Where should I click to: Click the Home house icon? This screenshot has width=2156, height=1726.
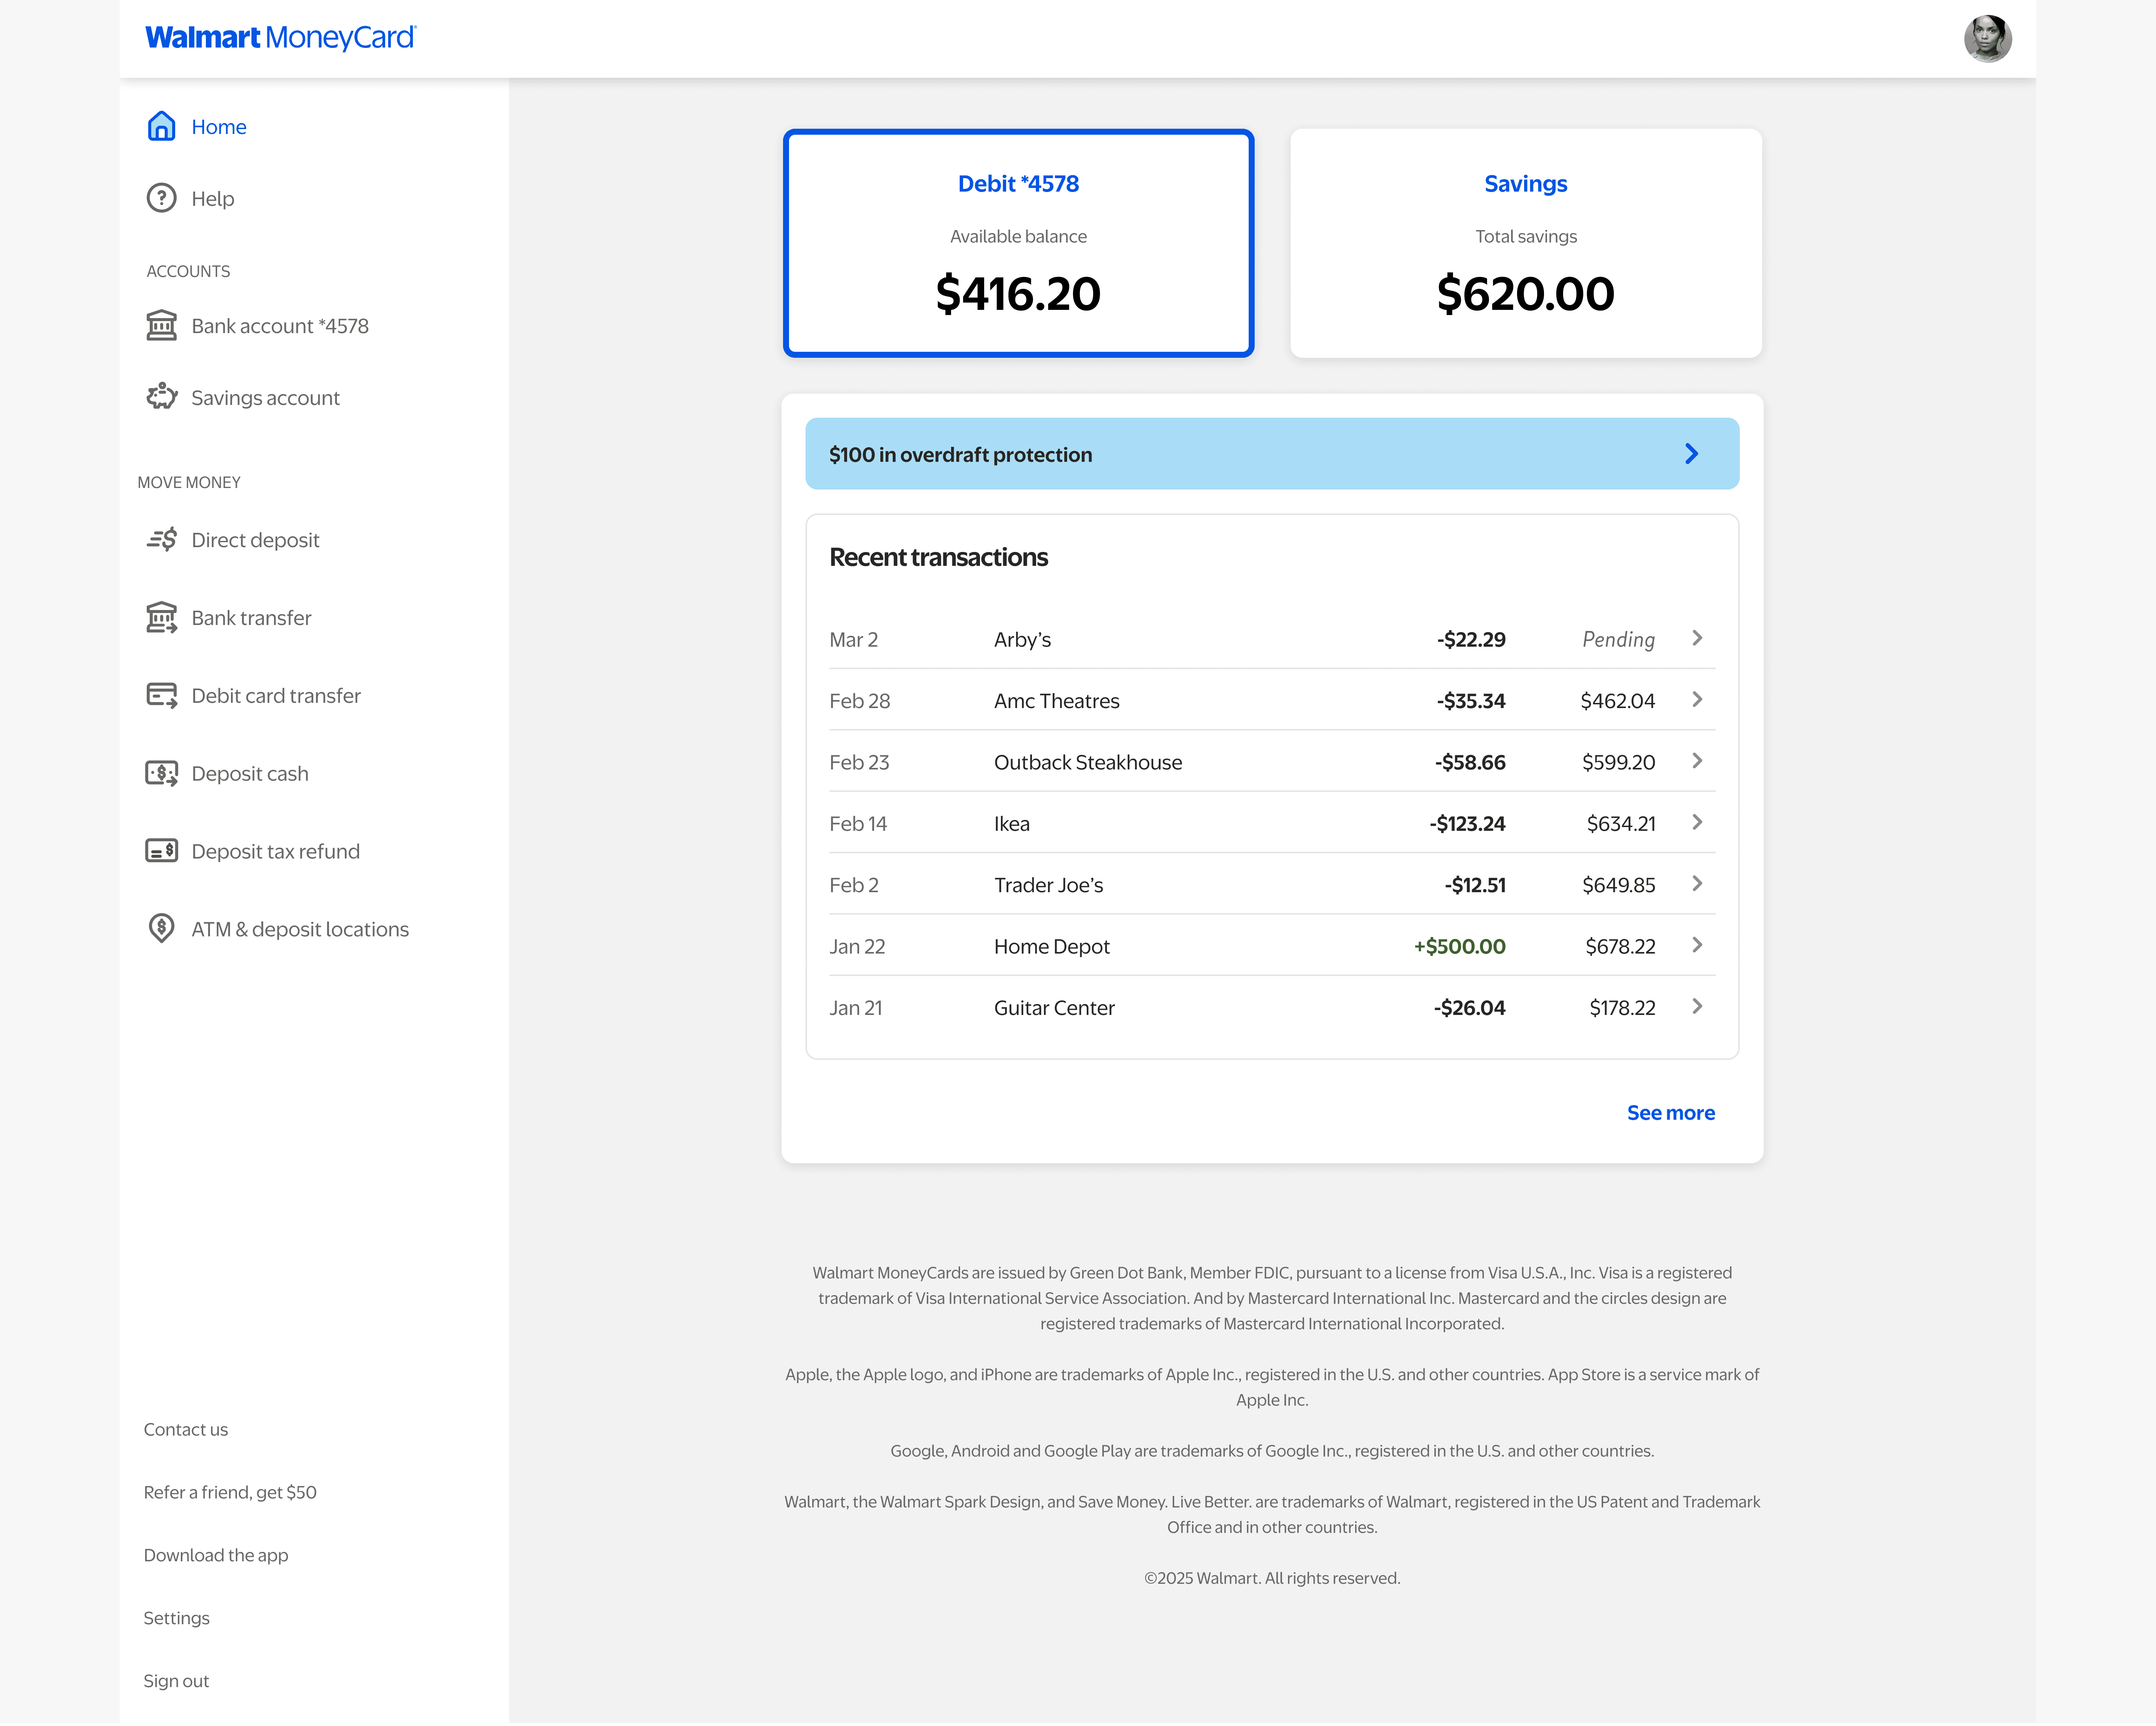pyautogui.click(x=161, y=126)
